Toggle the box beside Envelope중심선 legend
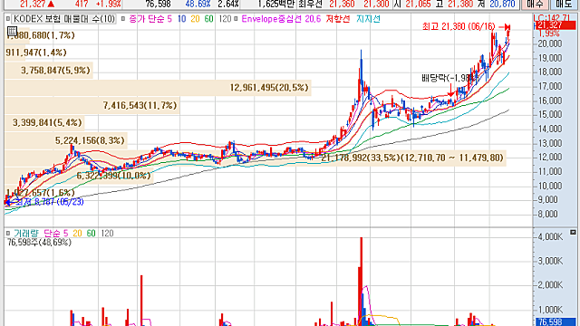 [236, 19]
